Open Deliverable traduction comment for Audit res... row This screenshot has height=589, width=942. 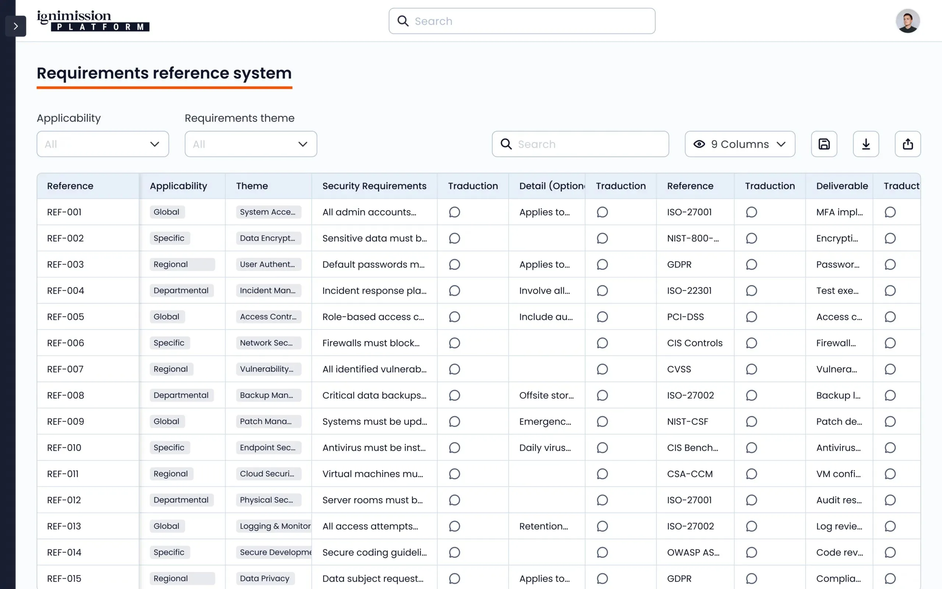(x=890, y=500)
